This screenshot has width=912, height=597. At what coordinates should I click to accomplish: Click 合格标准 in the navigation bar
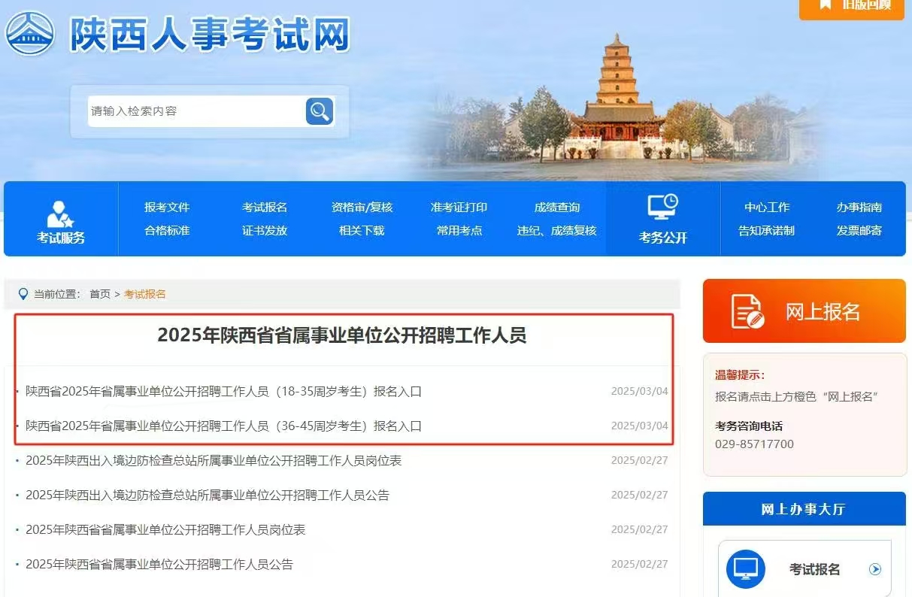click(x=166, y=231)
